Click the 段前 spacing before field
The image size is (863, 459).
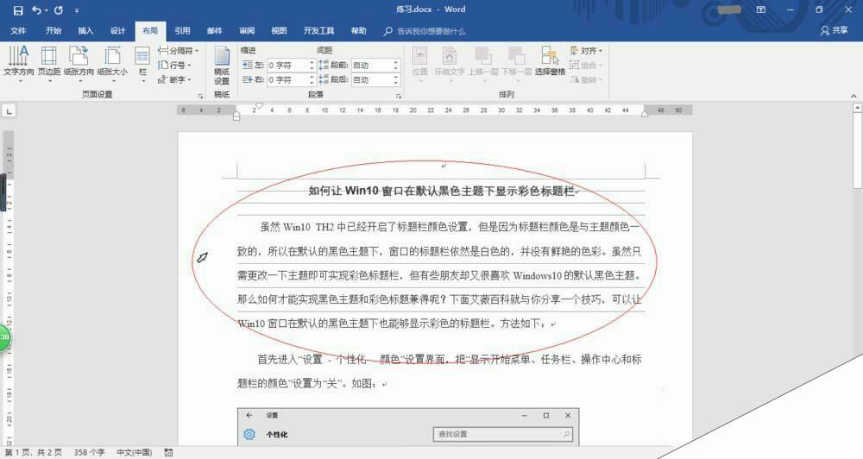pos(372,65)
